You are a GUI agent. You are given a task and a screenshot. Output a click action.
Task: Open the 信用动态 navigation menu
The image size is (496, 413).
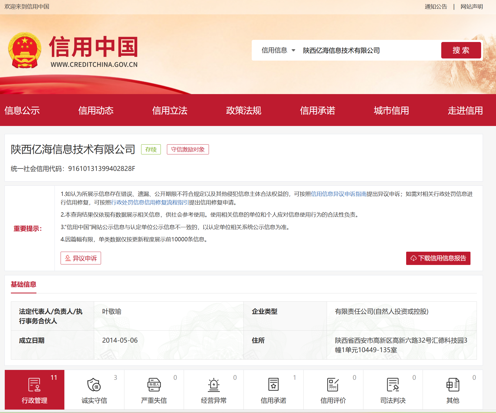pyautogui.click(x=96, y=111)
